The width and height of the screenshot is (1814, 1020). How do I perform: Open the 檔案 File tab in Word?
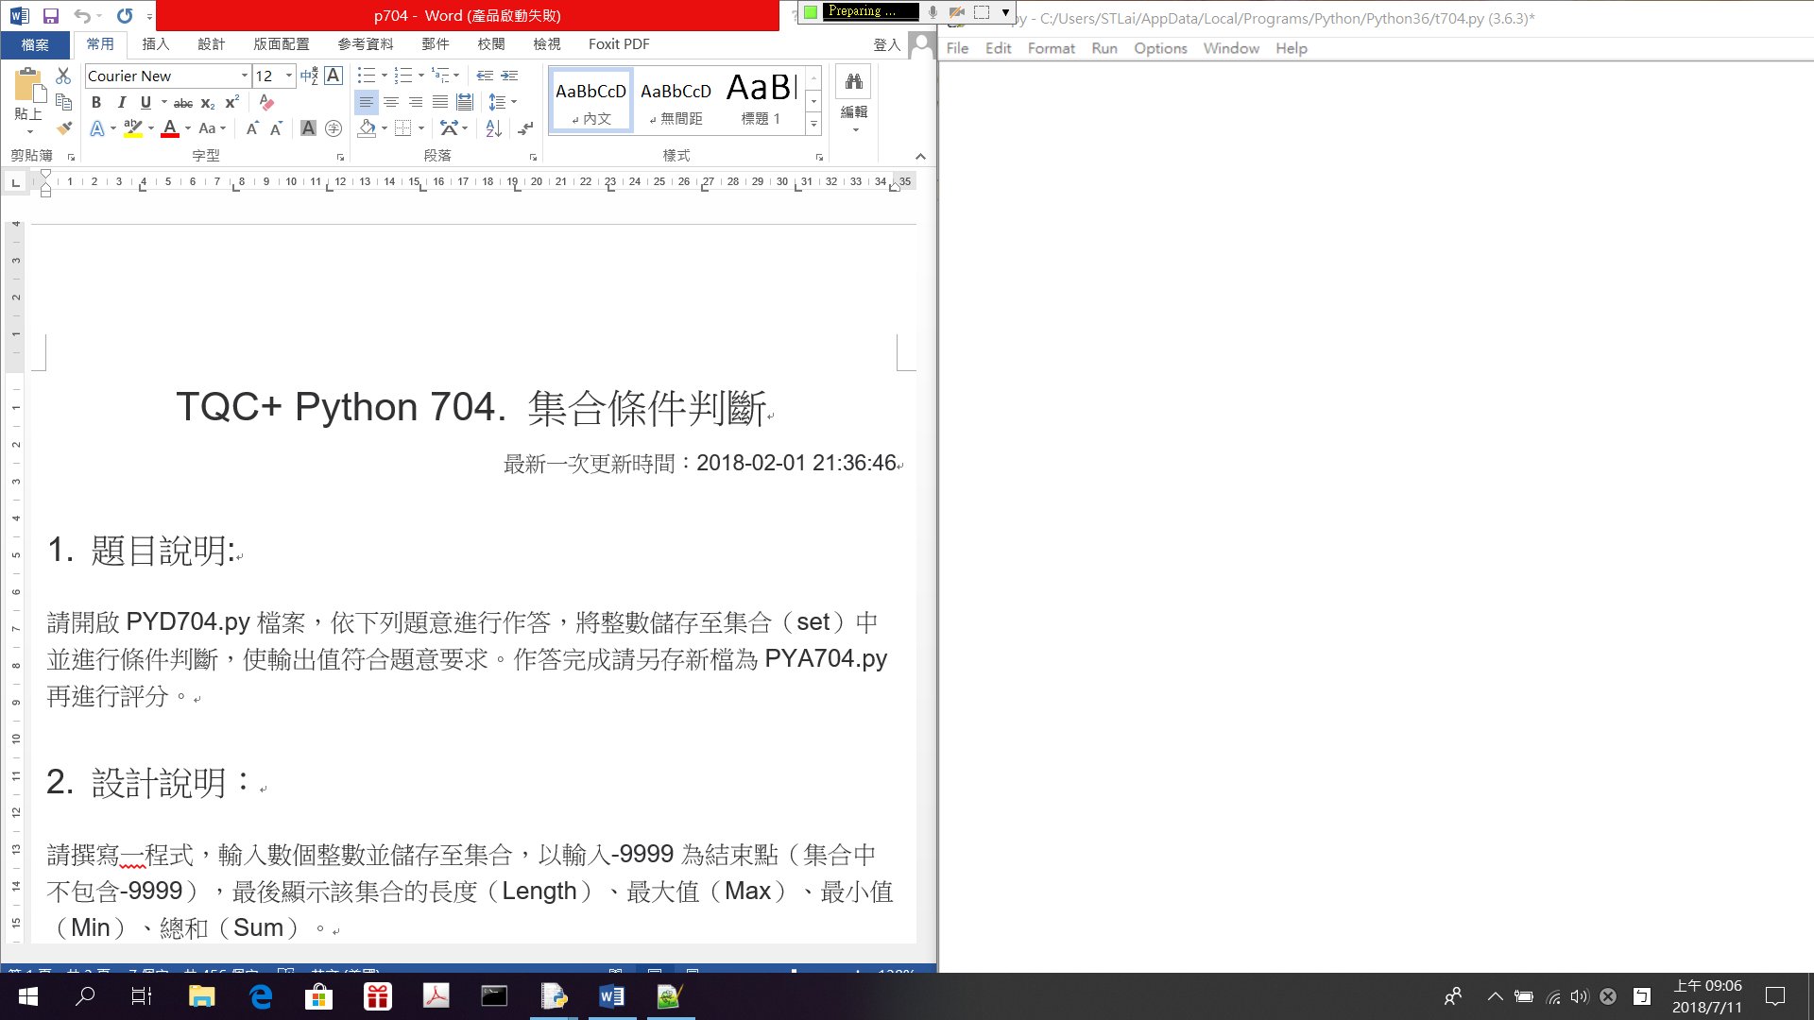pos(35,44)
